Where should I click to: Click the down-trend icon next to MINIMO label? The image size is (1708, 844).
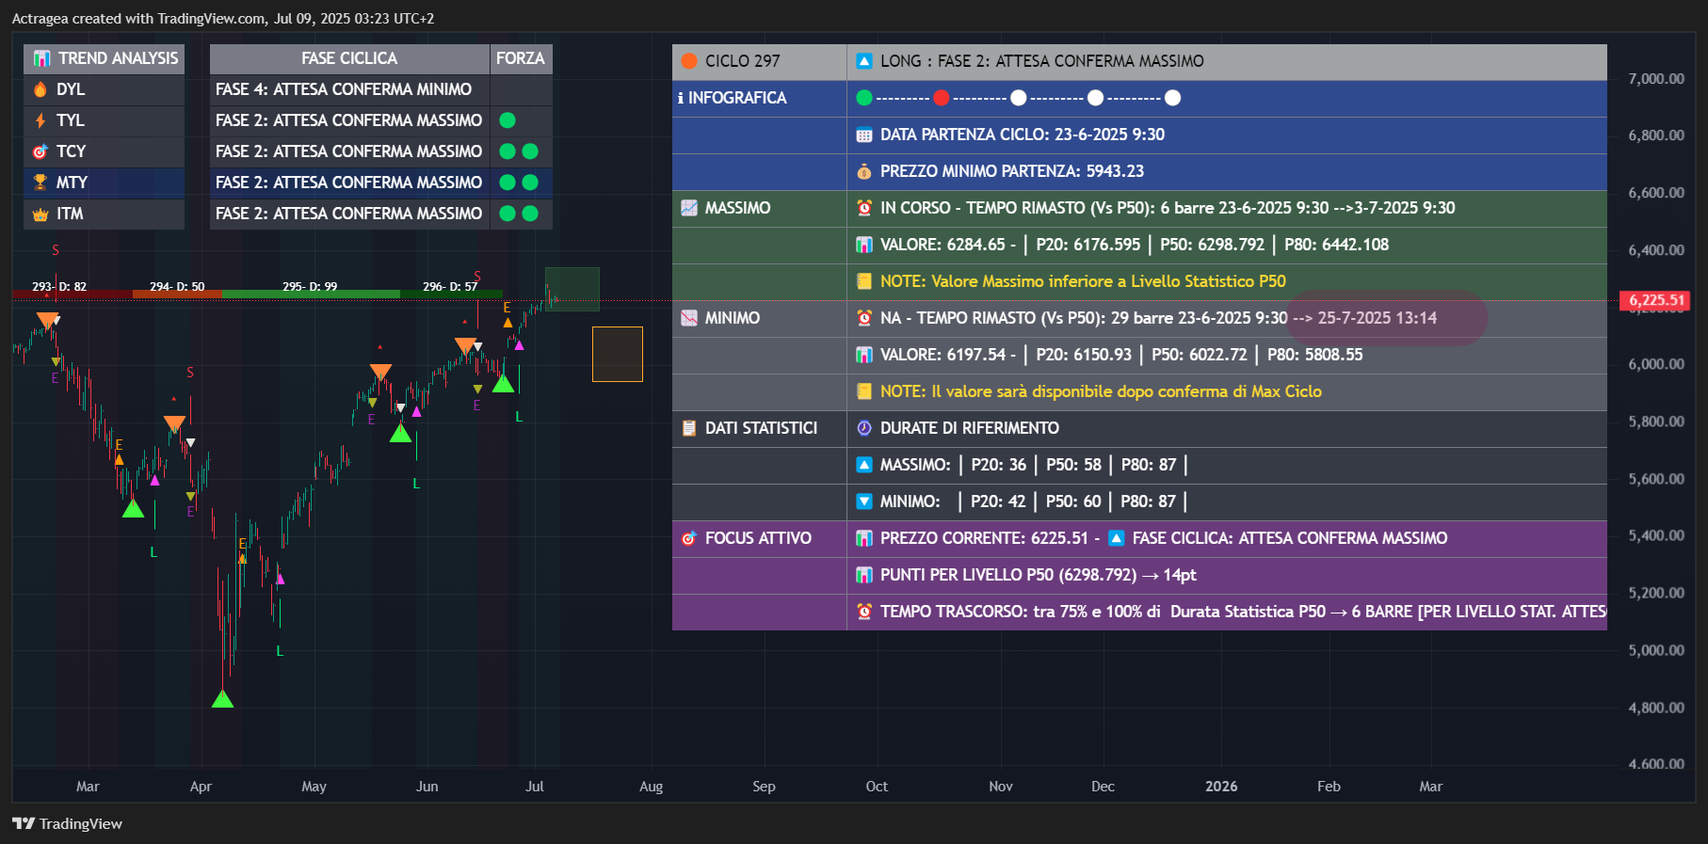point(689,318)
